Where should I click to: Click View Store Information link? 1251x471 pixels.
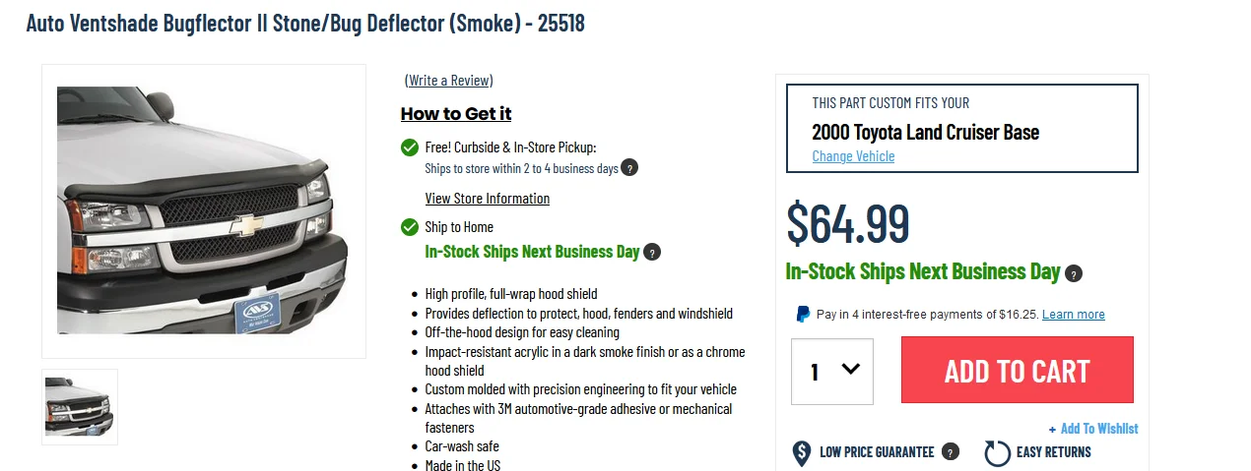coord(488,199)
